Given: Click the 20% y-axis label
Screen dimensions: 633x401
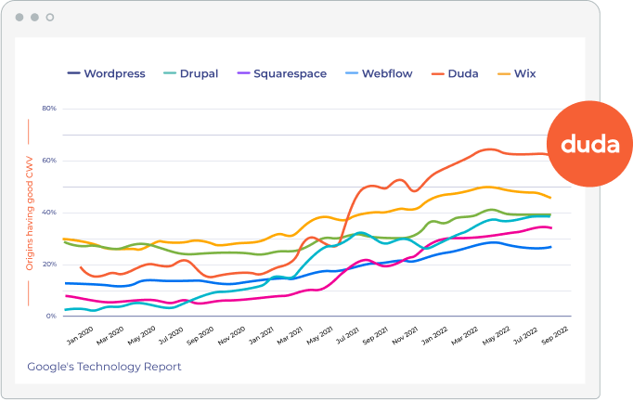Looking at the screenshot, I should click(x=49, y=265).
